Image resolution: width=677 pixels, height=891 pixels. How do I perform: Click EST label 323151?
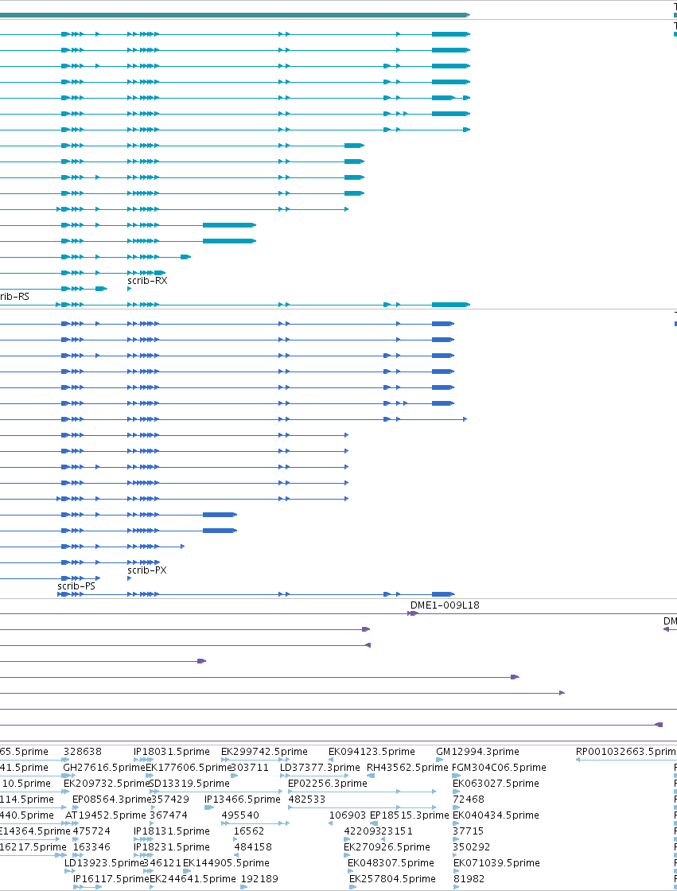point(394,831)
